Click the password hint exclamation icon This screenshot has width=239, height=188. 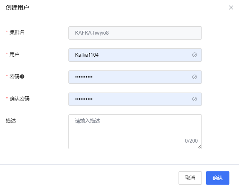(22, 76)
